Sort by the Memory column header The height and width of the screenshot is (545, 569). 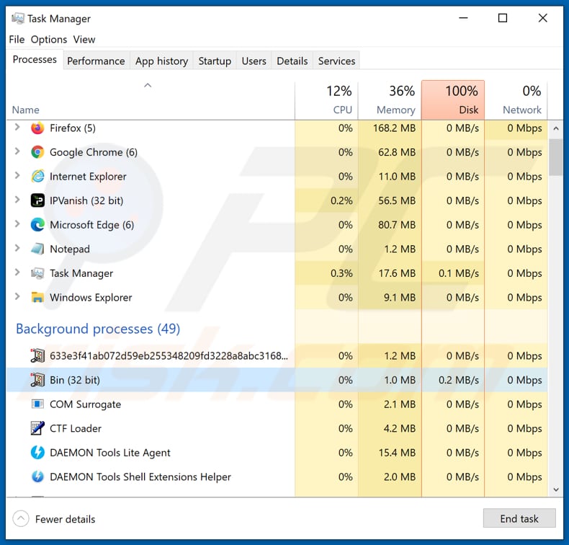(x=390, y=100)
